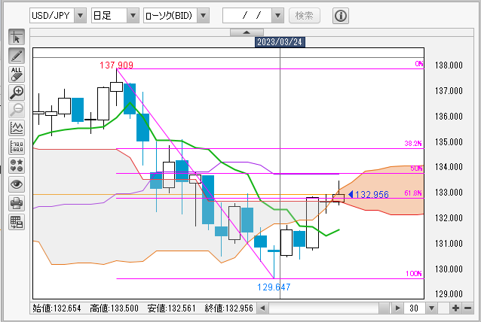Screen dimensions: 481x322
Task: Click the 始値:132.654 open value
Action: (57, 308)
